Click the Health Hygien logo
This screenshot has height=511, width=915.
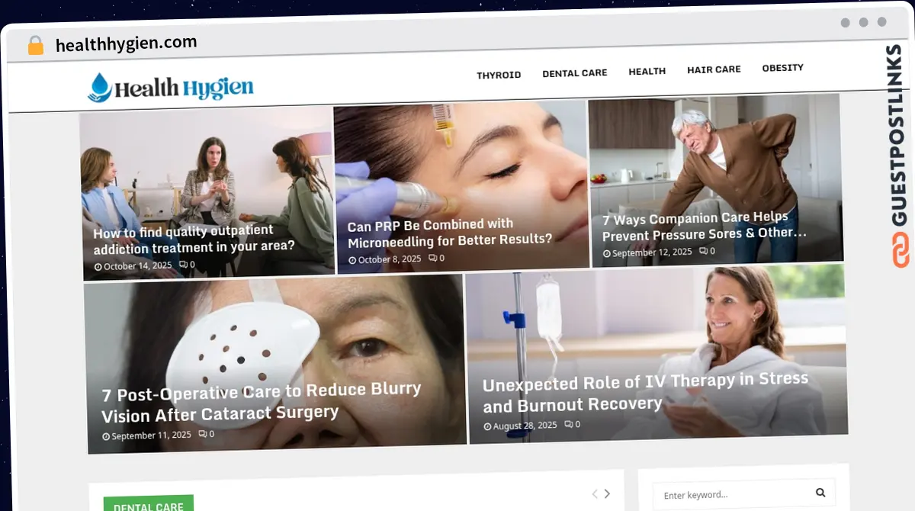[x=170, y=88]
